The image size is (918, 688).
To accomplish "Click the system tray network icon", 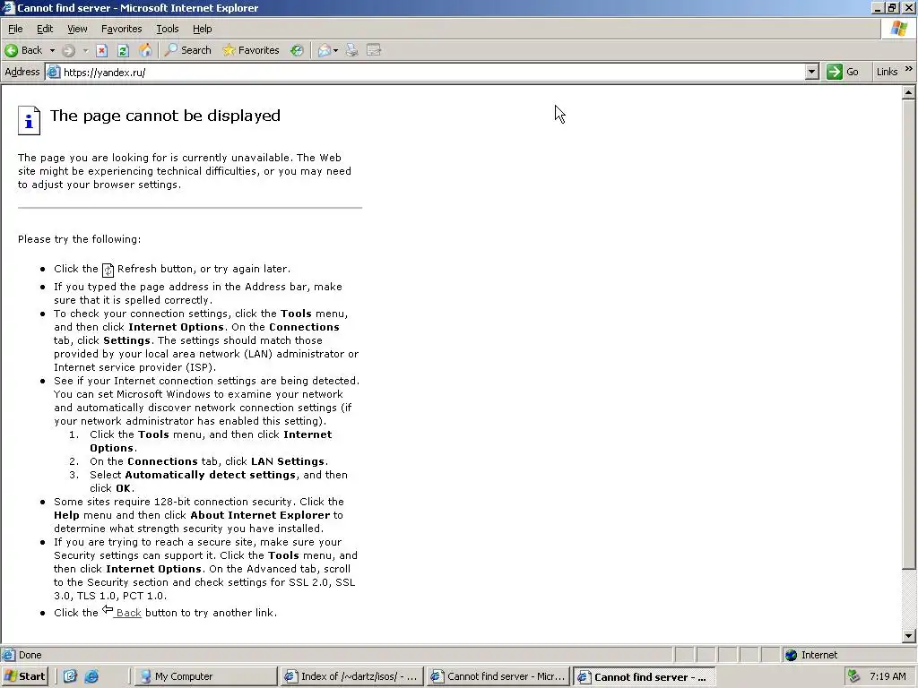I will (854, 676).
